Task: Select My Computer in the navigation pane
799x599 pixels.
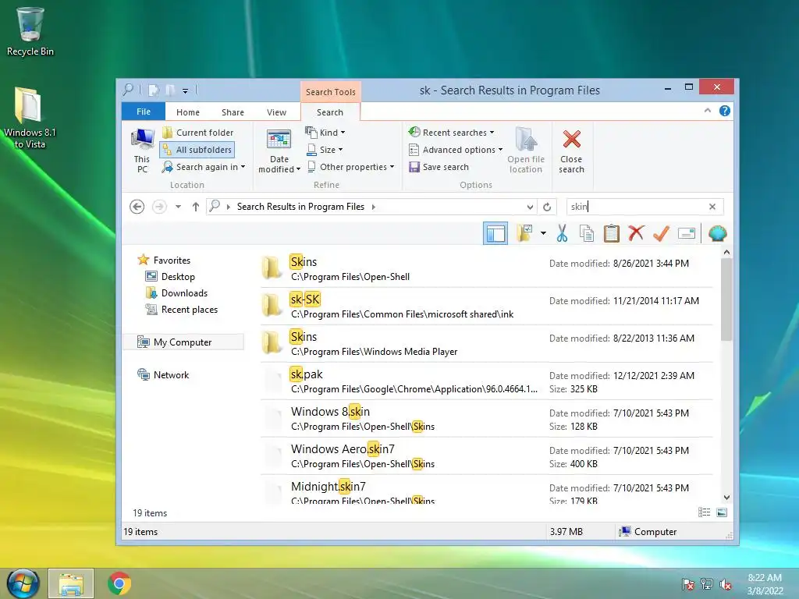Action: pyautogui.click(x=183, y=342)
